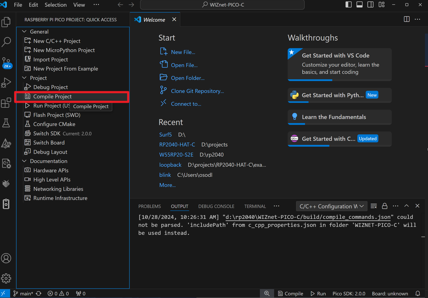428x298 pixels.
Task: Open the Raspberry Pi Pico activity bar icon
Action: pos(6,204)
